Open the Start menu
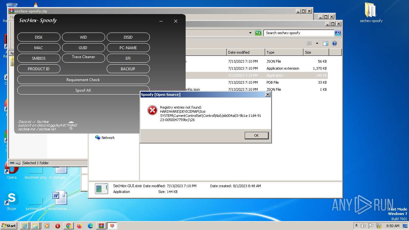This screenshot has width=409, height=230. 9,226
